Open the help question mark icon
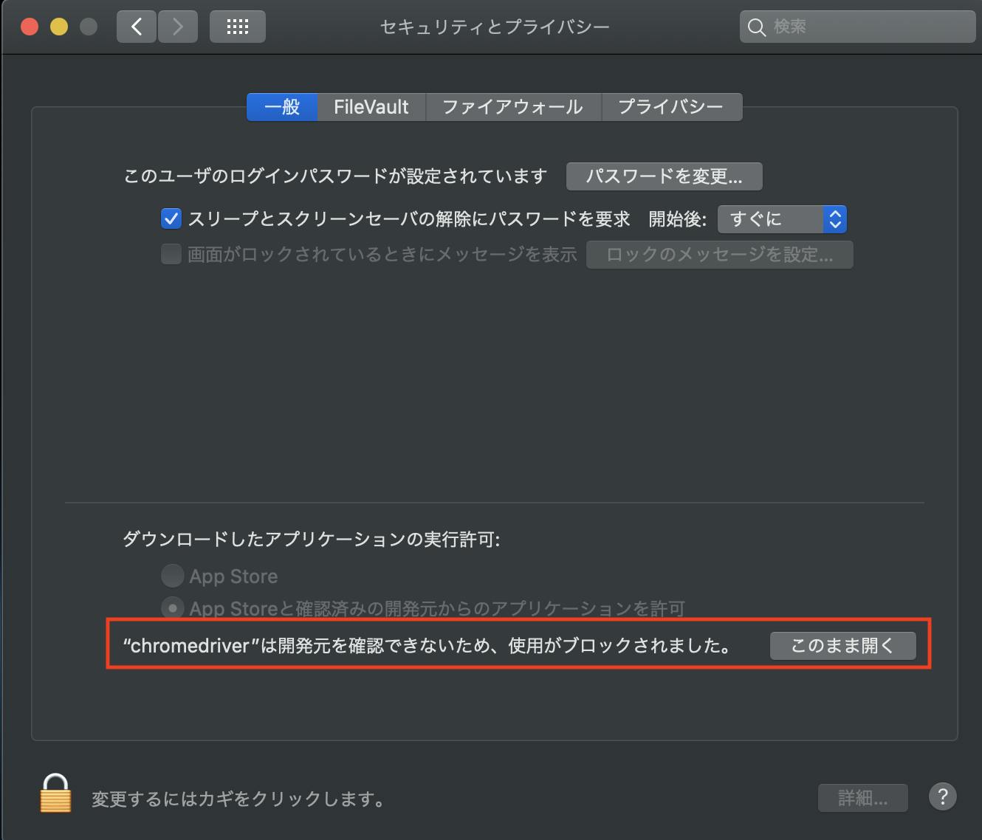The height and width of the screenshot is (840, 982). click(942, 797)
